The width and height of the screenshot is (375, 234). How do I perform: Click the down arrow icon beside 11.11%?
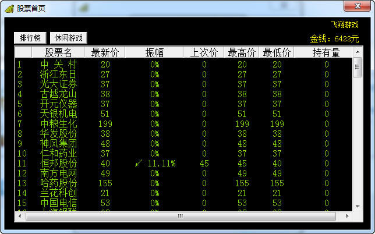click(139, 164)
